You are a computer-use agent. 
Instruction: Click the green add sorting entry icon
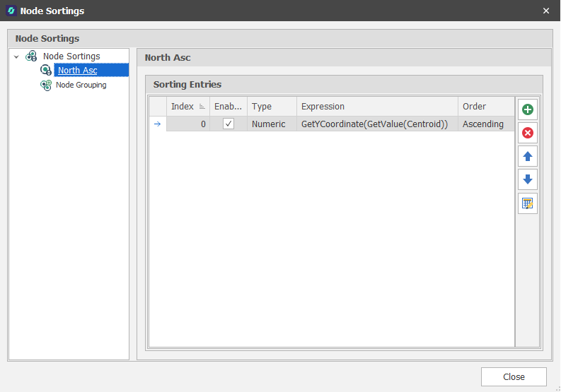(527, 109)
